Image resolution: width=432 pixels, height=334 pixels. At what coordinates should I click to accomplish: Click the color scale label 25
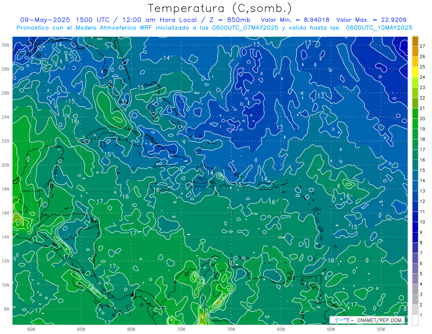tap(422, 67)
